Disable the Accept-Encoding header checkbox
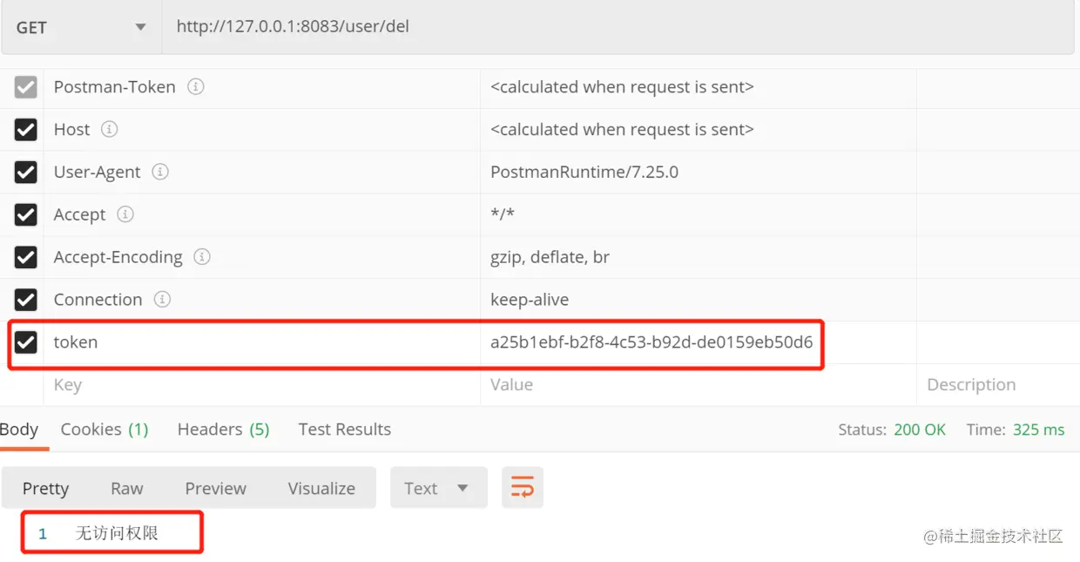Image resolution: width=1080 pixels, height=562 pixels. tap(26, 257)
